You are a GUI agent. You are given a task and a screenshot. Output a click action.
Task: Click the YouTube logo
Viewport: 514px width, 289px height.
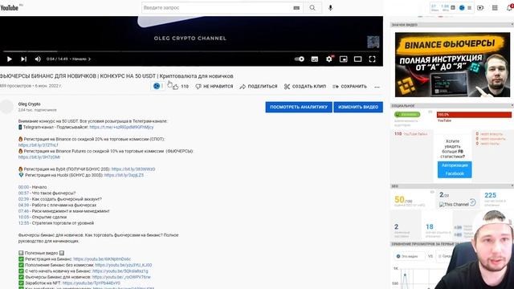click(9, 7)
